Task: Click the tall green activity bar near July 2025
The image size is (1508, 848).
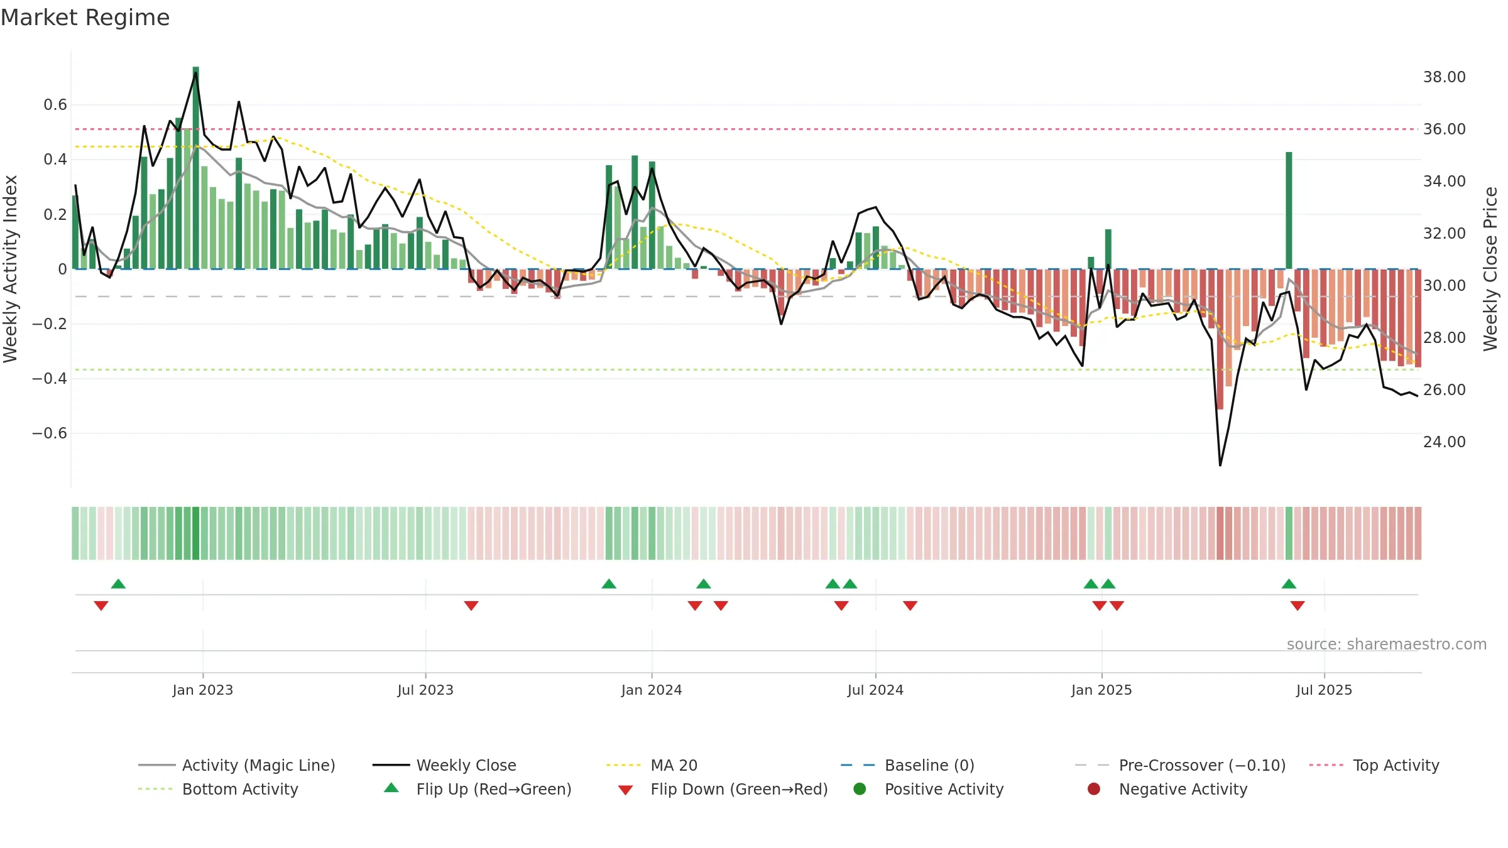Action: click(x=1289, y=210)
